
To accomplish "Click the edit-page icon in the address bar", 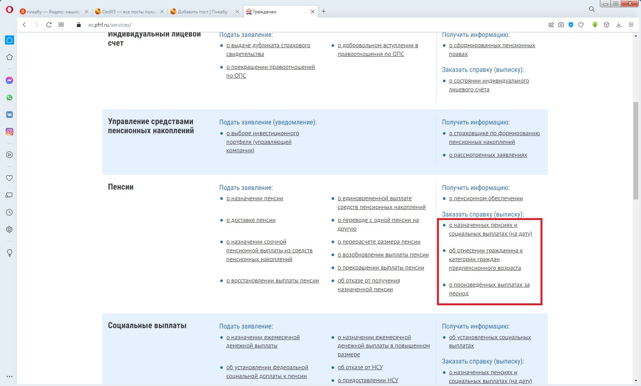I will [551, 25].
